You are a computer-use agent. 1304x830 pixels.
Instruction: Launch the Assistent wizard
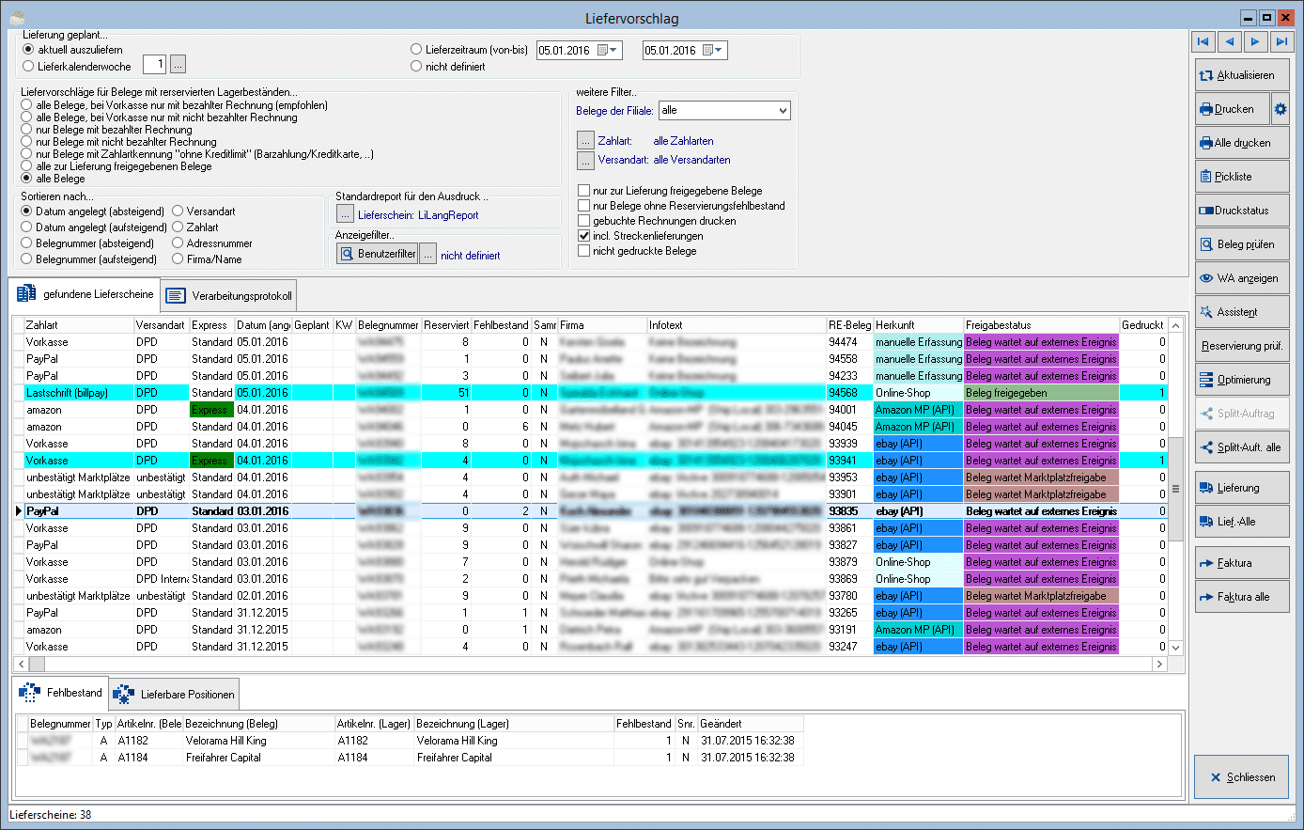(1241, 312)
